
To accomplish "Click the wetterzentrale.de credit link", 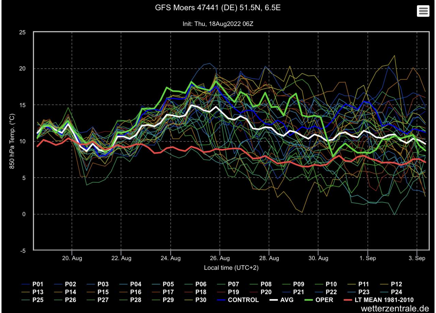I will pos(394,308).
